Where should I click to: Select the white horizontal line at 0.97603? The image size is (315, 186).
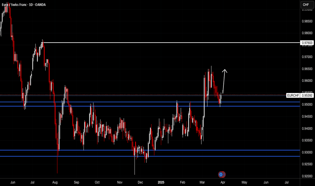(x=171, y=43)
